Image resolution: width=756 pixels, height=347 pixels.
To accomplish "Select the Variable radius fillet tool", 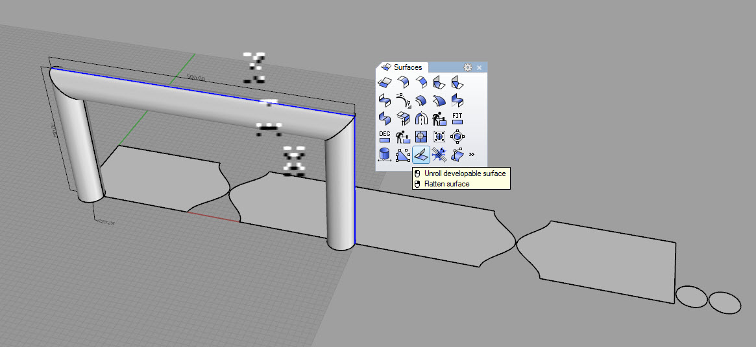I will 439,82.
